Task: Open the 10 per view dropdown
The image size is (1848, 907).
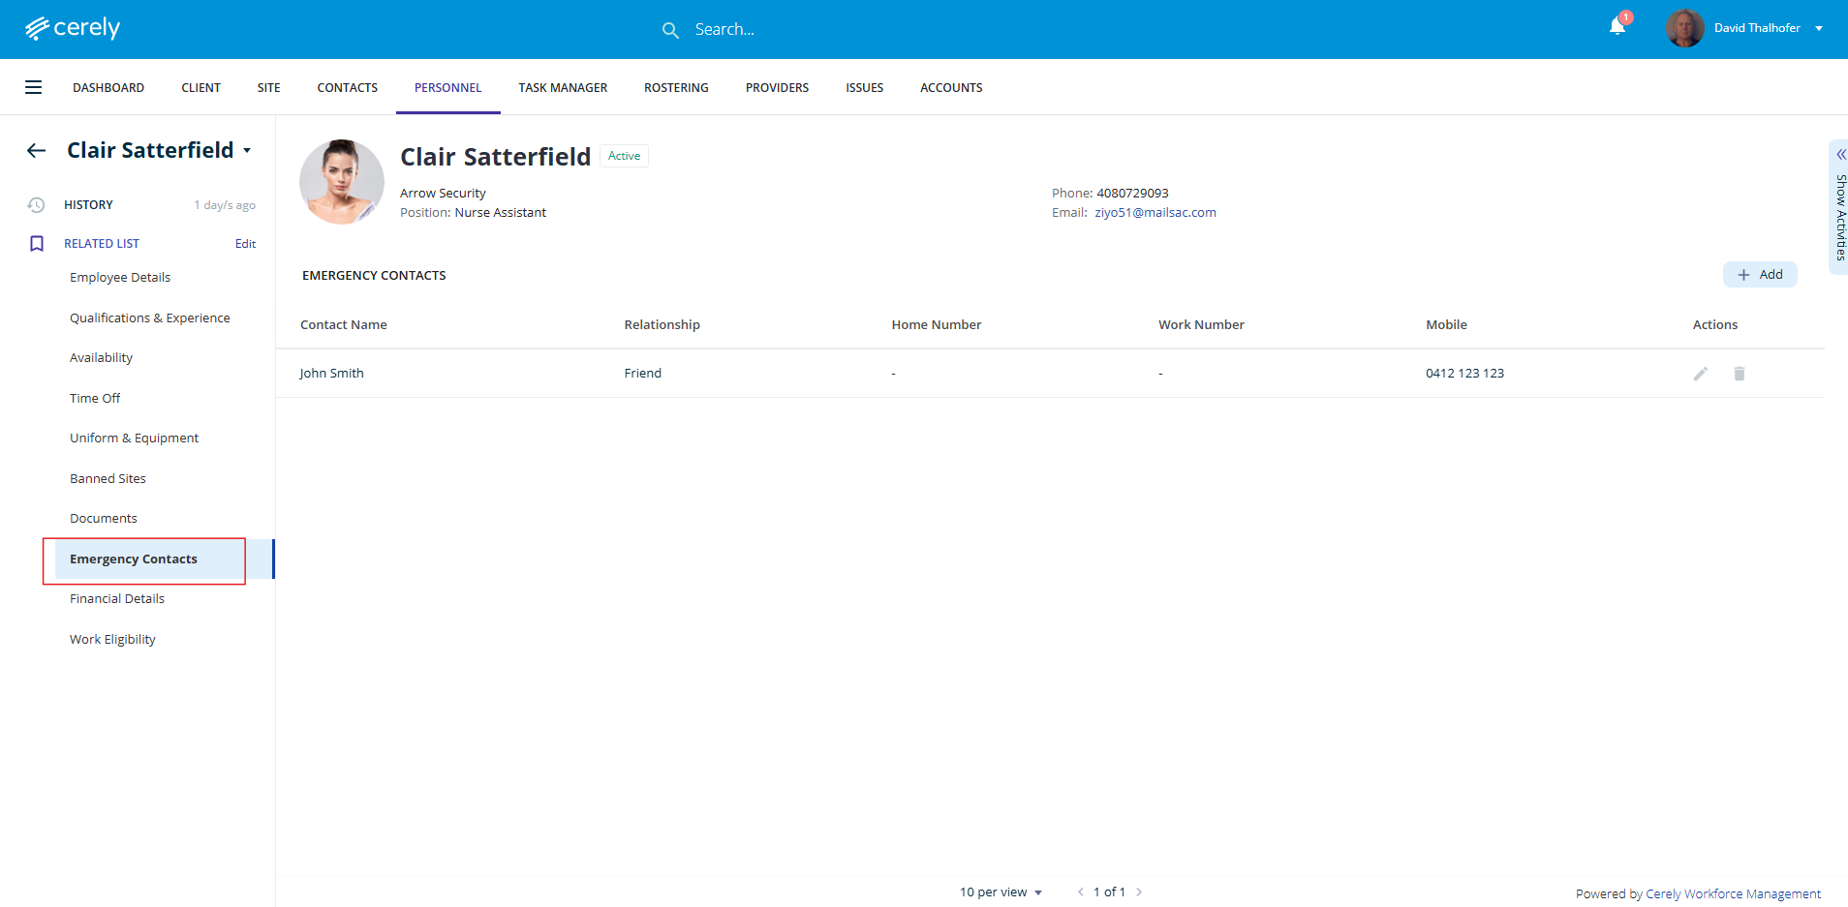Action: click(x=1001, y=892)
